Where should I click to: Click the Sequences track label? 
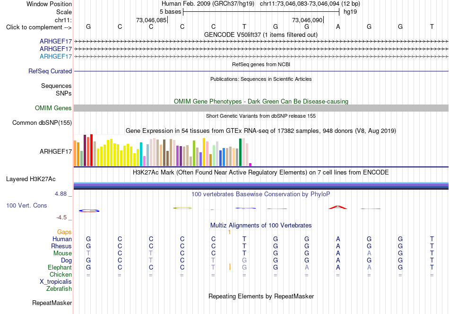[x=56, y=86]
